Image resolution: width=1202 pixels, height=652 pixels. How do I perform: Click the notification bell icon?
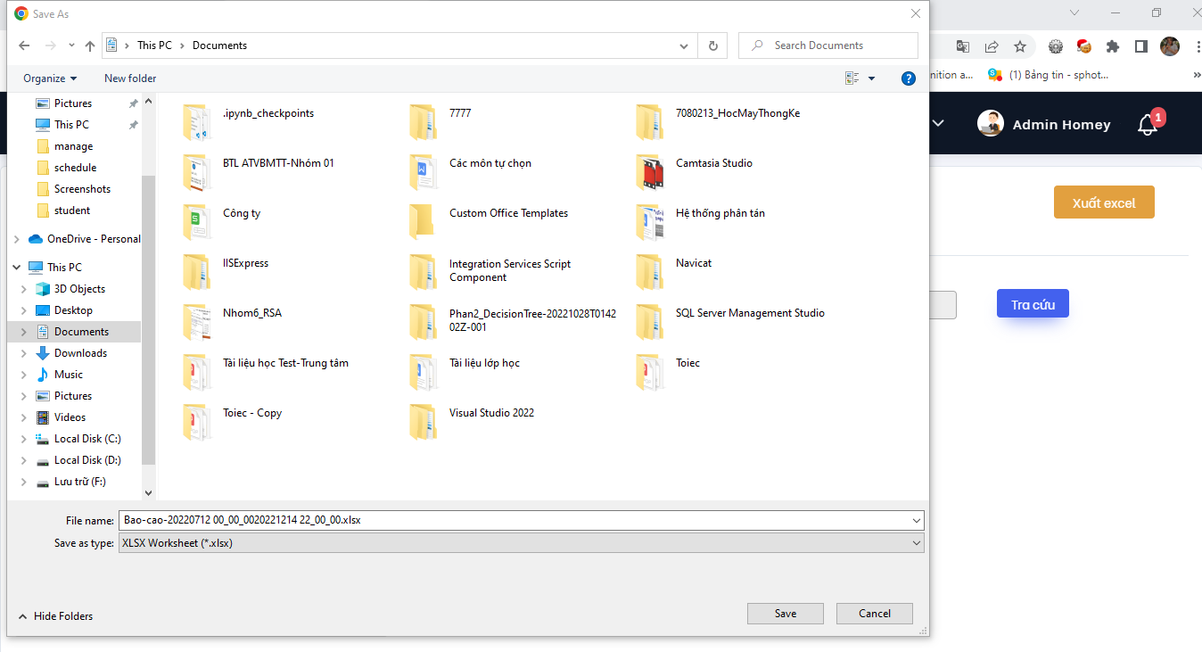pyautogui.click(x=1148, y=125)
